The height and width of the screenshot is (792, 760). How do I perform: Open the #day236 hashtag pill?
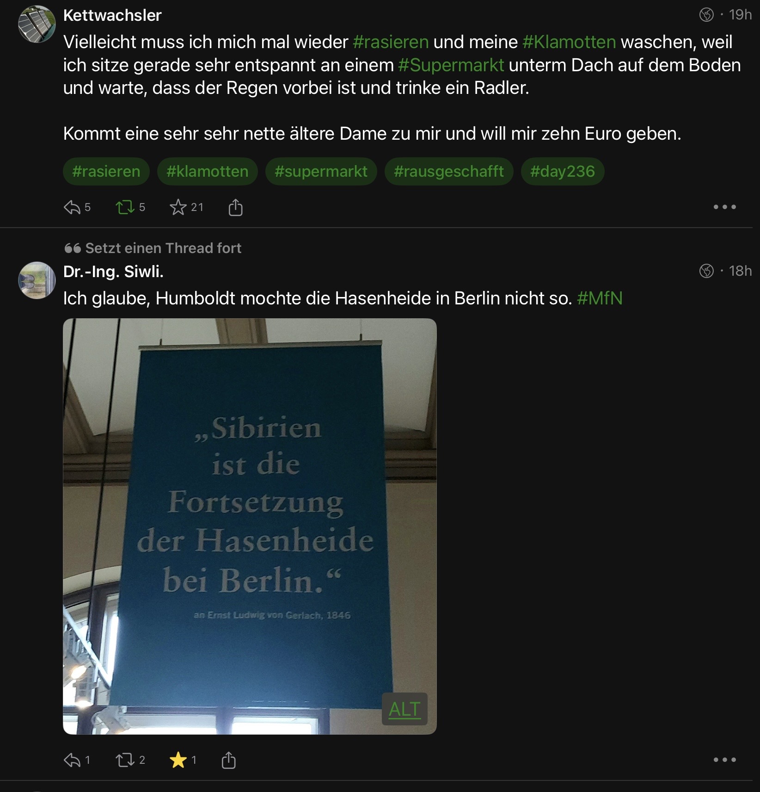563,172
